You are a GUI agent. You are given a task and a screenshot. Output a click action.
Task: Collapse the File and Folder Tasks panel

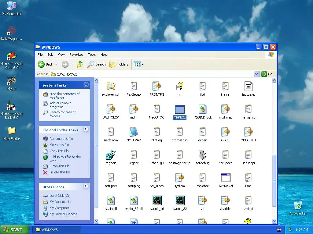(86, 129)
